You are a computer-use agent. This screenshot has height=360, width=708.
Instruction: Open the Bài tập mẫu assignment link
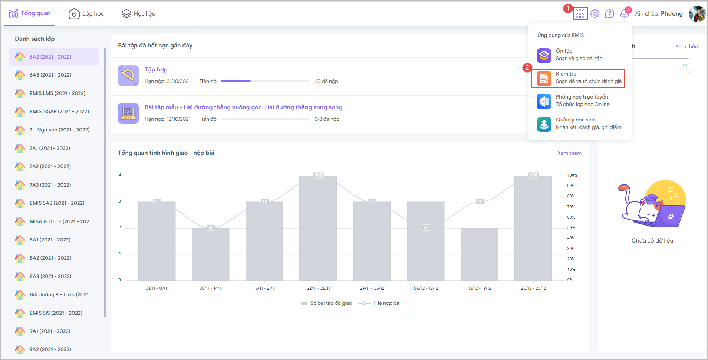pyautogui.click(x=243, y=107)
